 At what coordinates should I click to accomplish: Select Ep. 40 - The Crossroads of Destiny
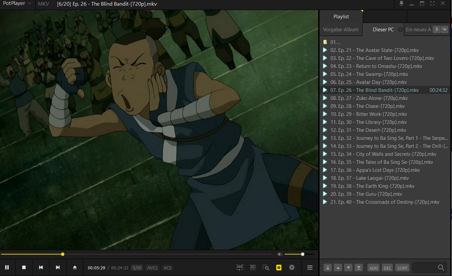385,202
